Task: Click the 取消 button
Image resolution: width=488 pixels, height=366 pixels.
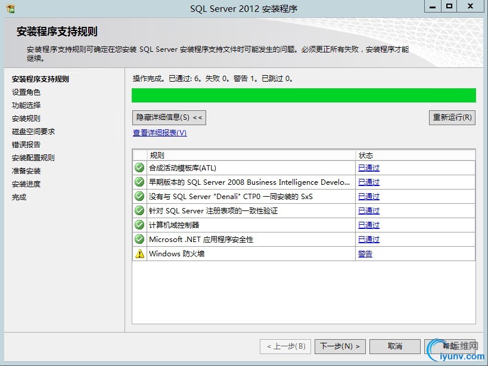Action: (395, 346)
